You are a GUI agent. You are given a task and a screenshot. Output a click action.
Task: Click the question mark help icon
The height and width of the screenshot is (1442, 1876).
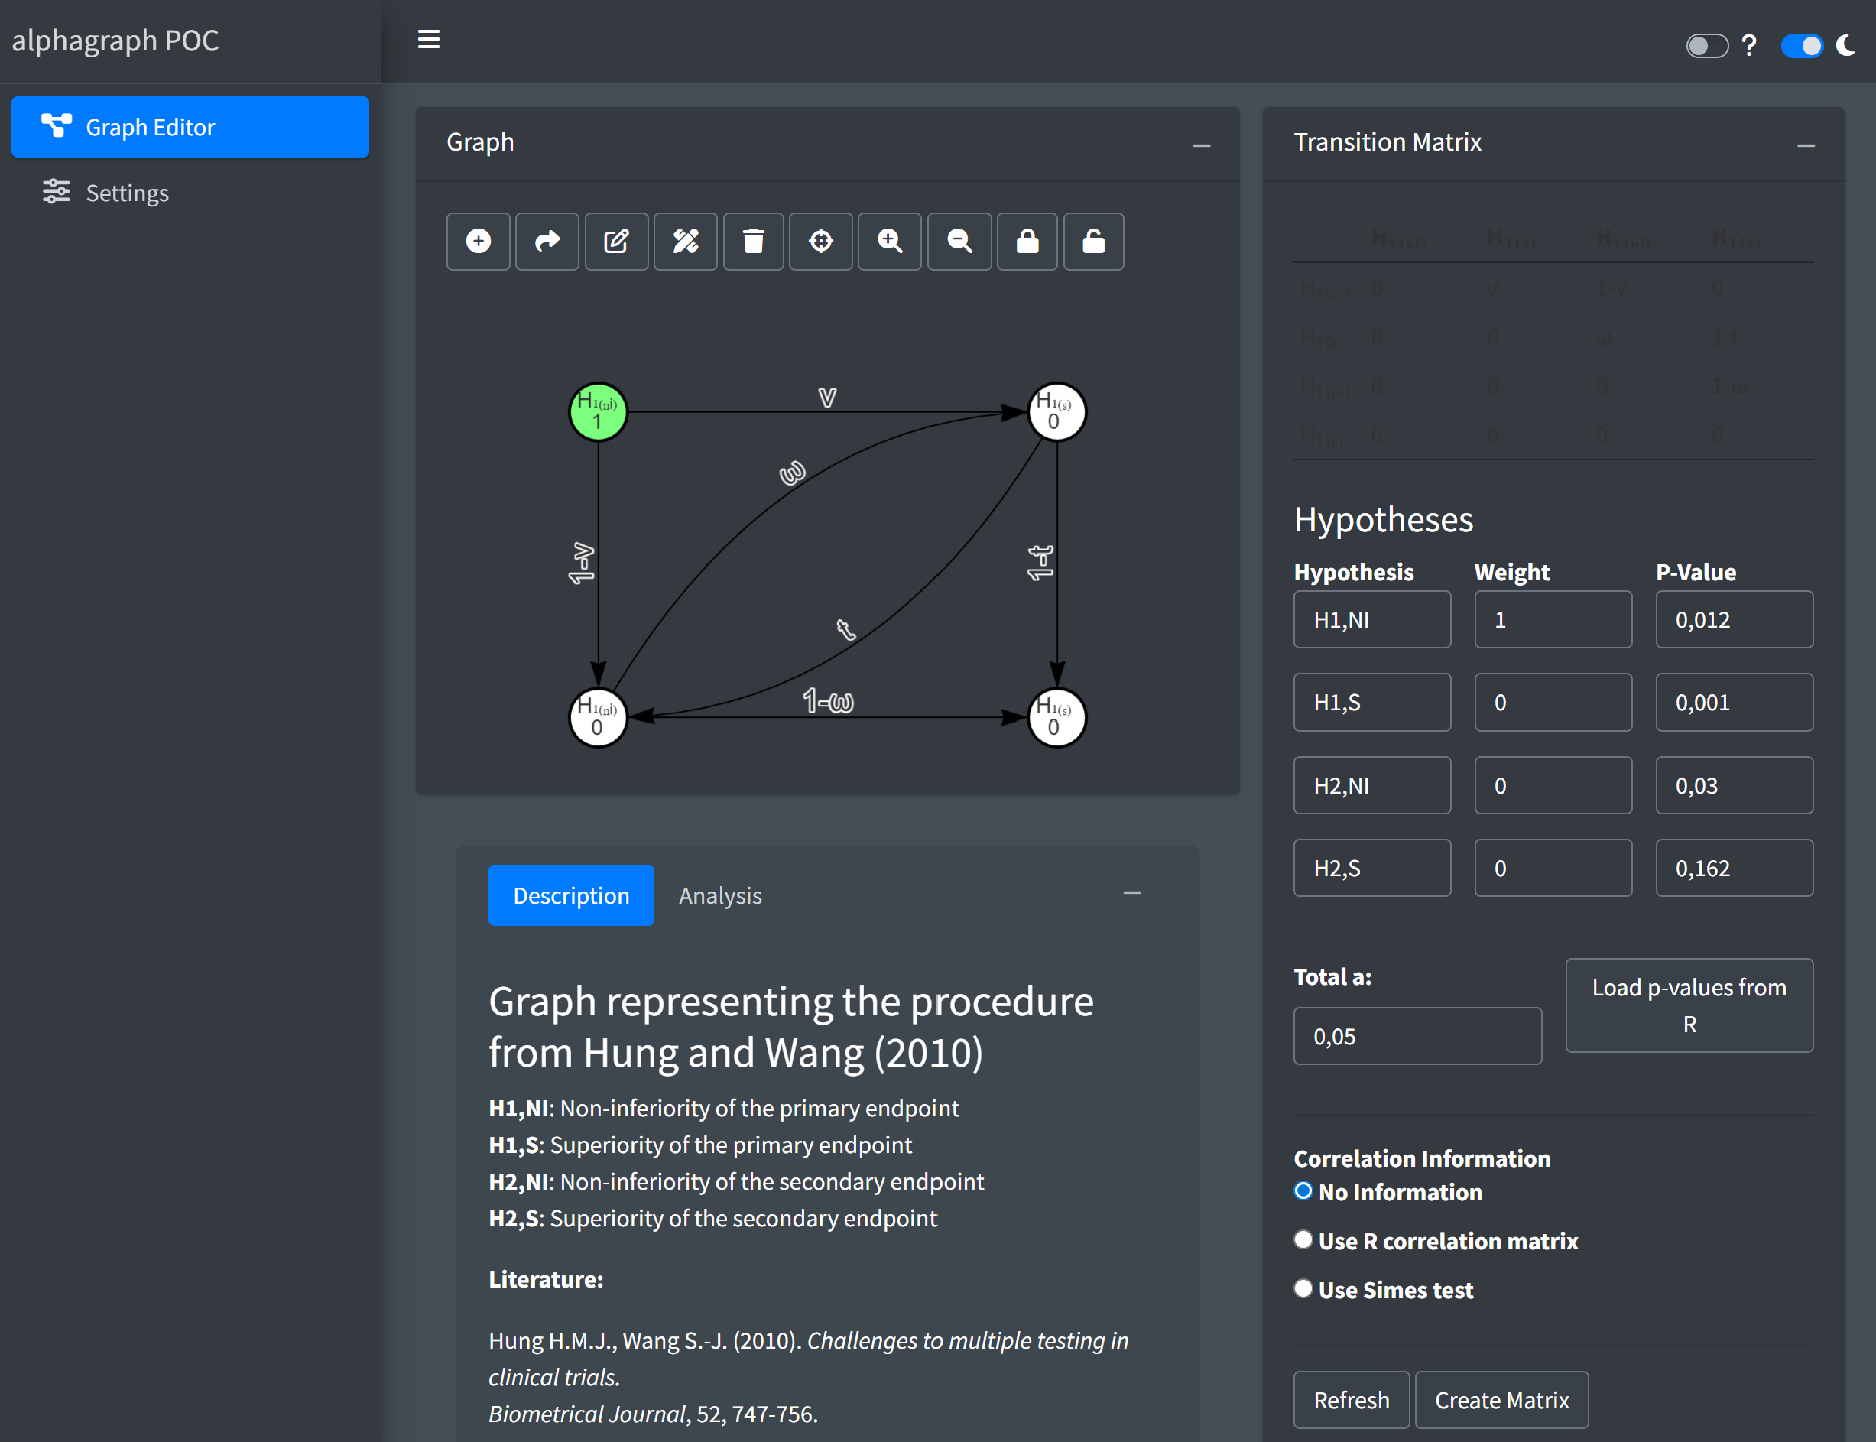click(1748, 44)
